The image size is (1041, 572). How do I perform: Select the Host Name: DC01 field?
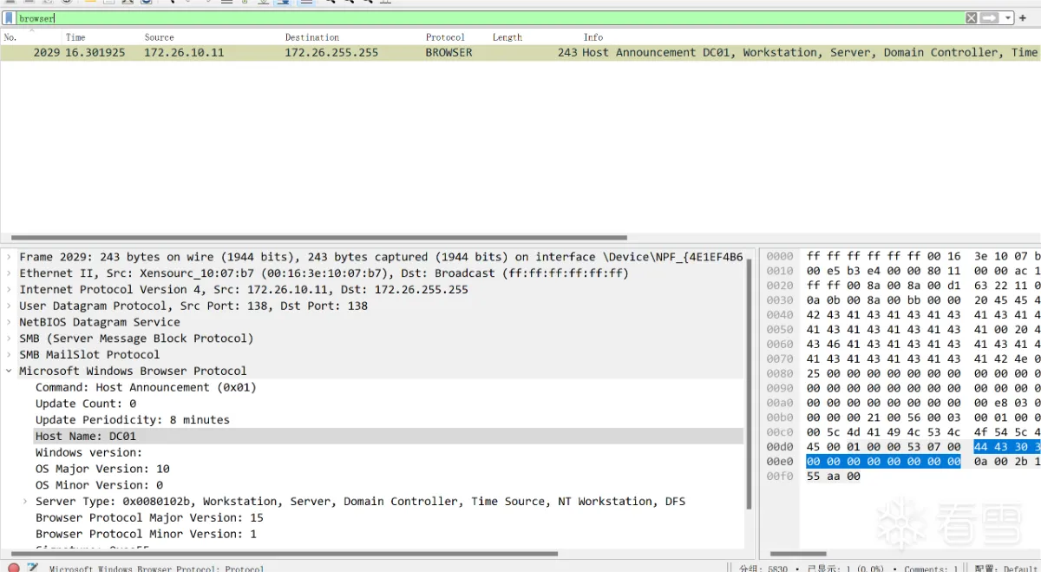click(x=86, y=436)
